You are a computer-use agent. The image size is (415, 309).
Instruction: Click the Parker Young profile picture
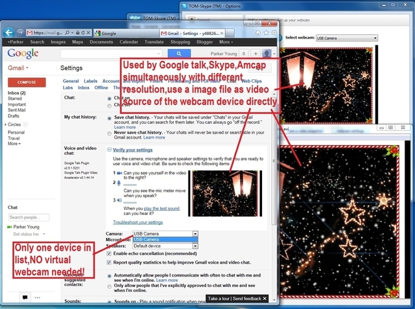coord(267,54)
